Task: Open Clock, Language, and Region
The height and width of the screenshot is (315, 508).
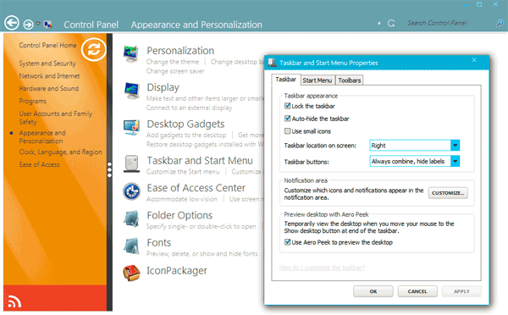Action: tap(60, 152)
